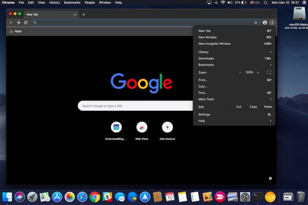Screen dimensions: 308x205
Task: Click the three-dot Chrome menu button
Action: (x=272, y=23)
